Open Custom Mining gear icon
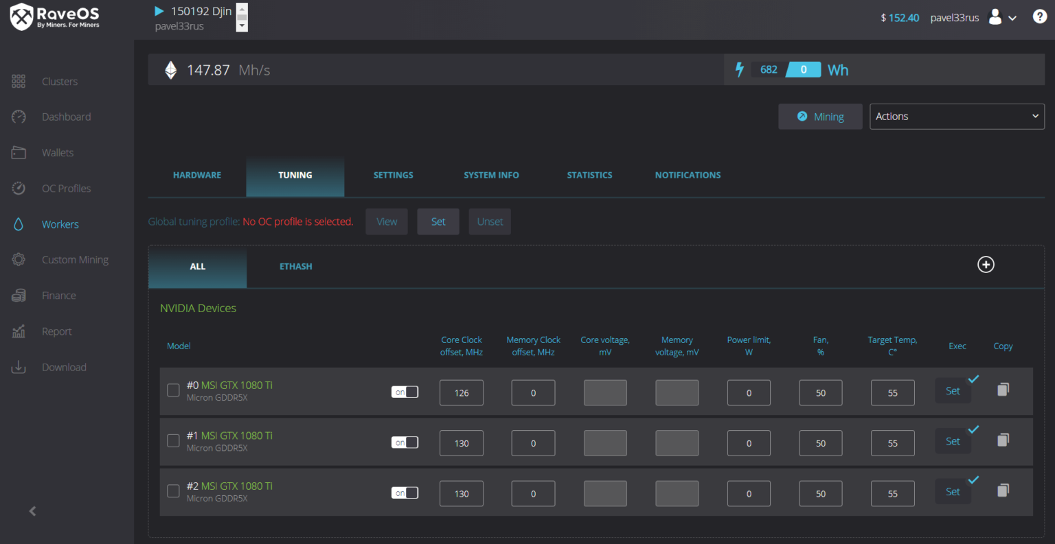The width and height of the screenshot is (1055, 544). pyautogui.click(x=19, y=260)
